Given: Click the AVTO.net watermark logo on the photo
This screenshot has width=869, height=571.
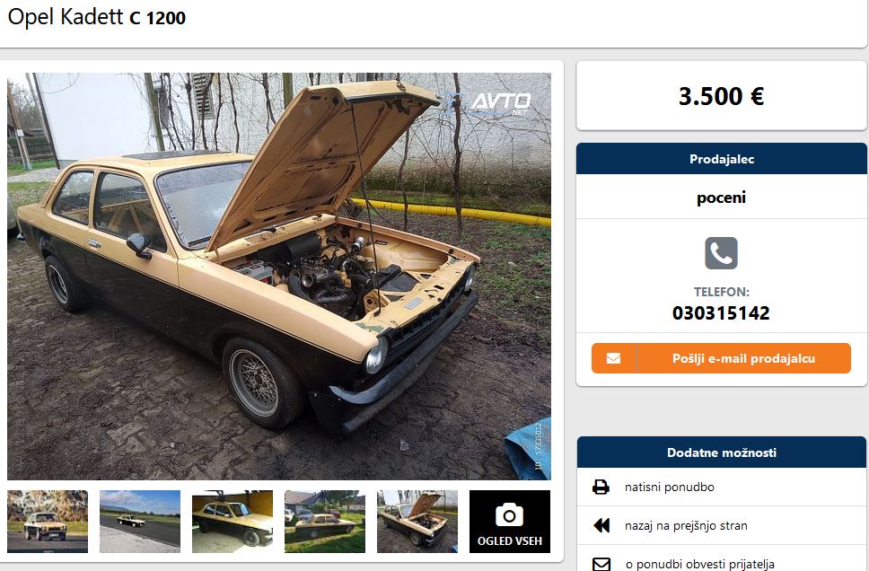Looking at the screenshot, I should [x=500, y=103].
